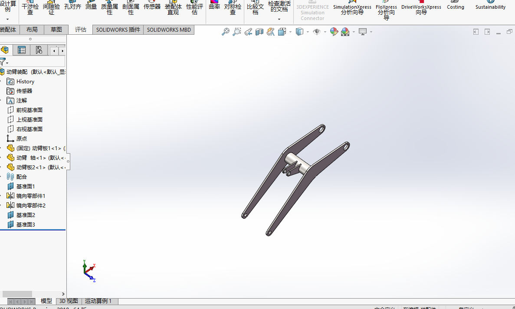Image resolution: width=515 pixels, height=309 pixels.
Task: Switch to the 装配体 tab
Action: pos(9,30)
